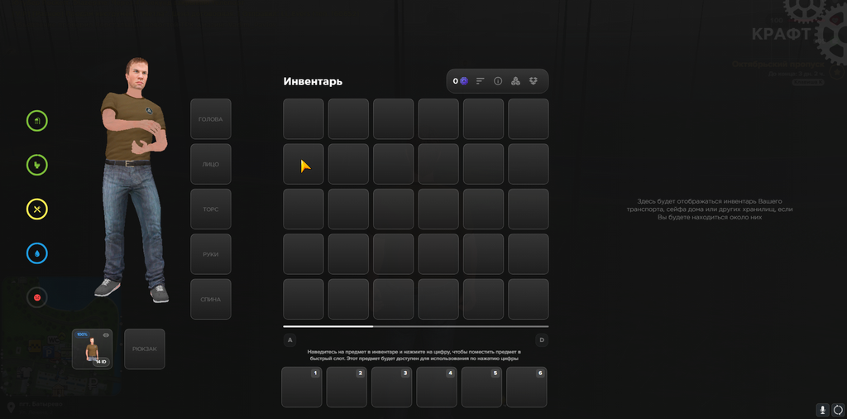Click the Октябрьский пропуск pass label

pos(778,65)
